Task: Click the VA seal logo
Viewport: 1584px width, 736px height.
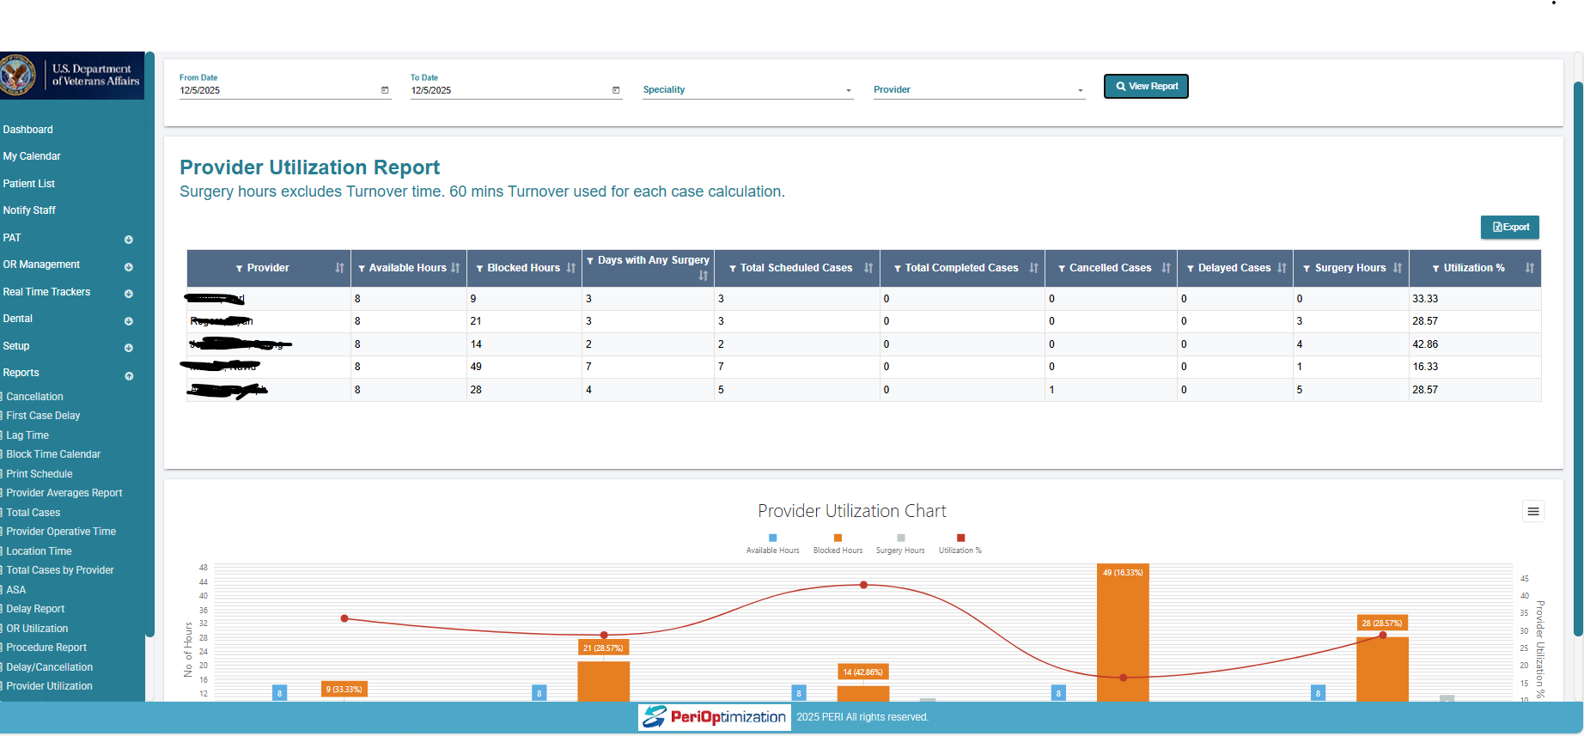Action: 17,76
